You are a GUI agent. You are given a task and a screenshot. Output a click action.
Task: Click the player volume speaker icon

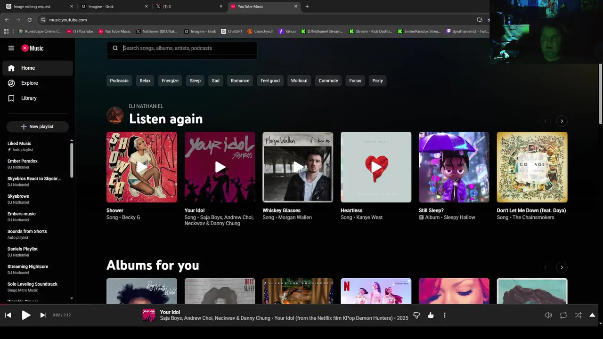548,315
